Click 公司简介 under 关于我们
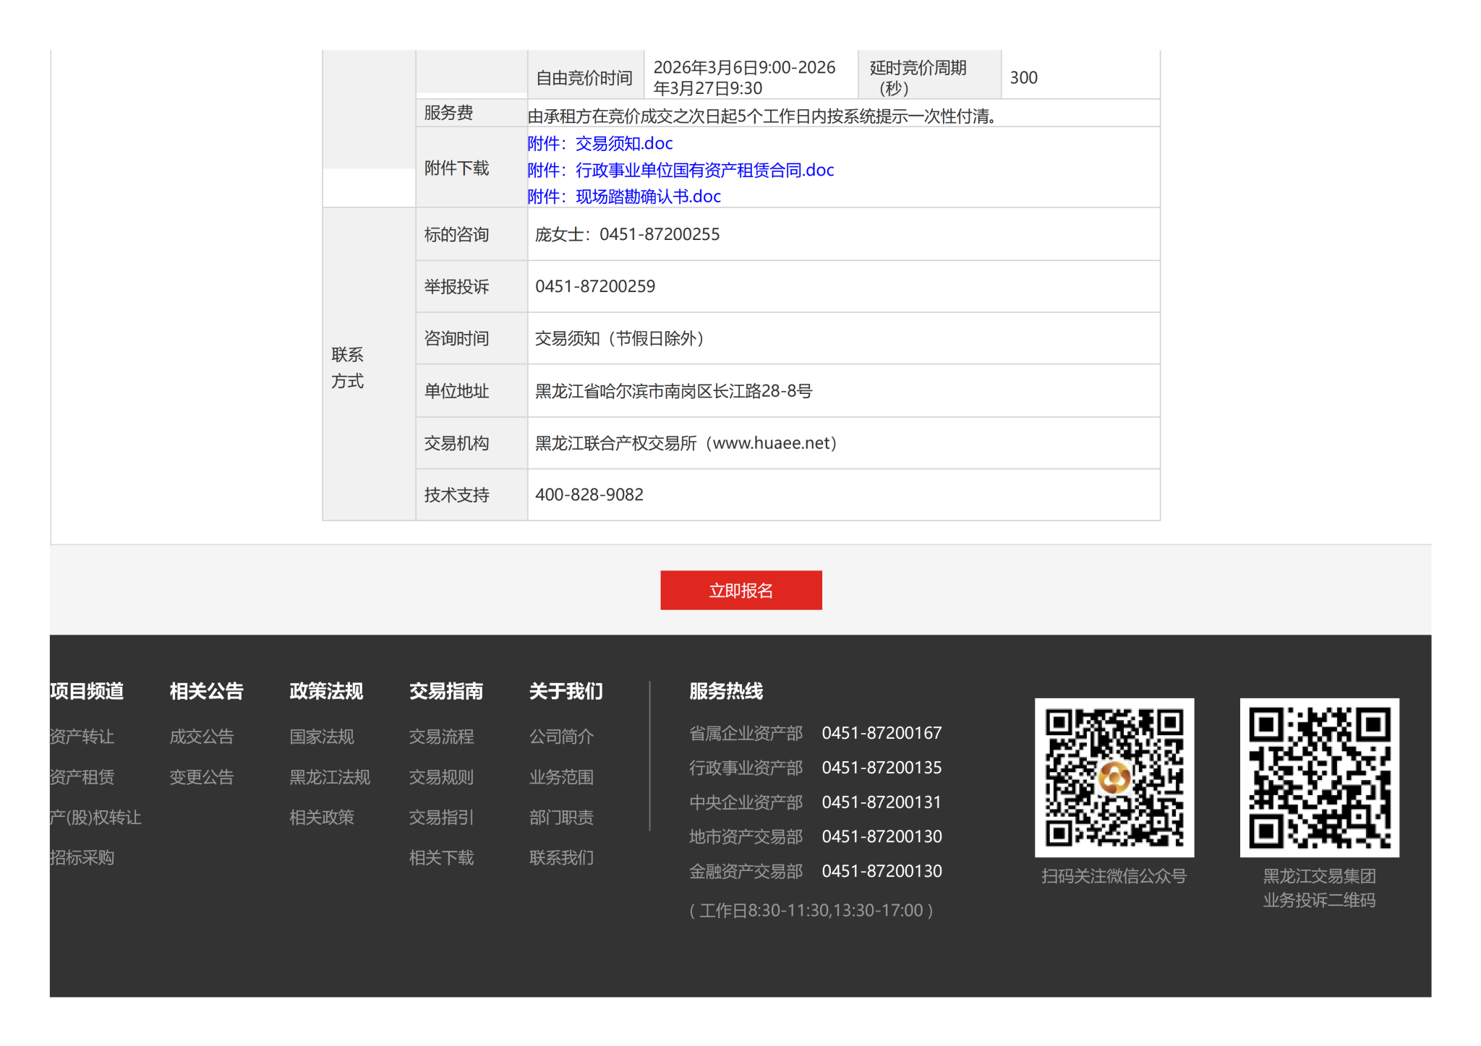This screenshot has width=1481, height=1046. pyautogui.click(x=561, y=737)
